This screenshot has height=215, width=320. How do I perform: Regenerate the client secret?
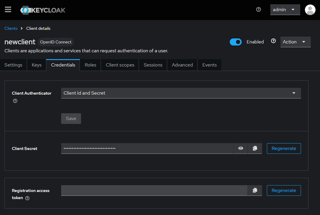(284, 148)
